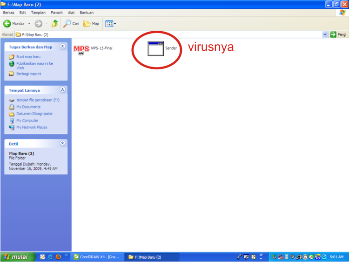349x262 pixels.
Task: Click the mulai start button
Action: 16,256
